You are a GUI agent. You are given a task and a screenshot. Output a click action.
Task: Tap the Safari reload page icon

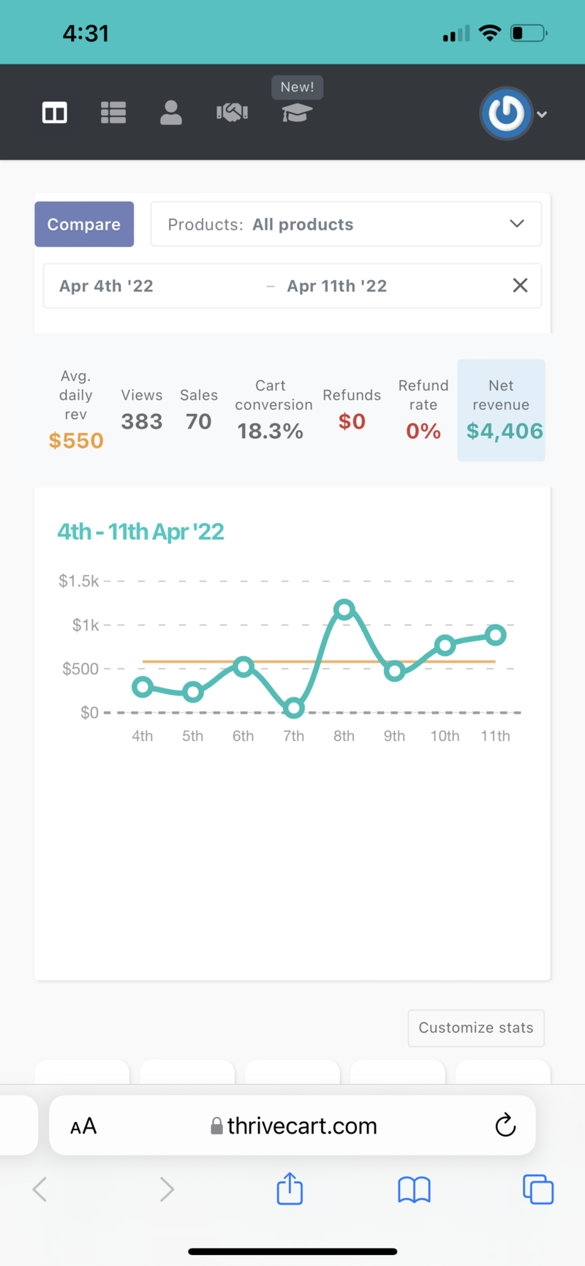tap(505, 1125)
